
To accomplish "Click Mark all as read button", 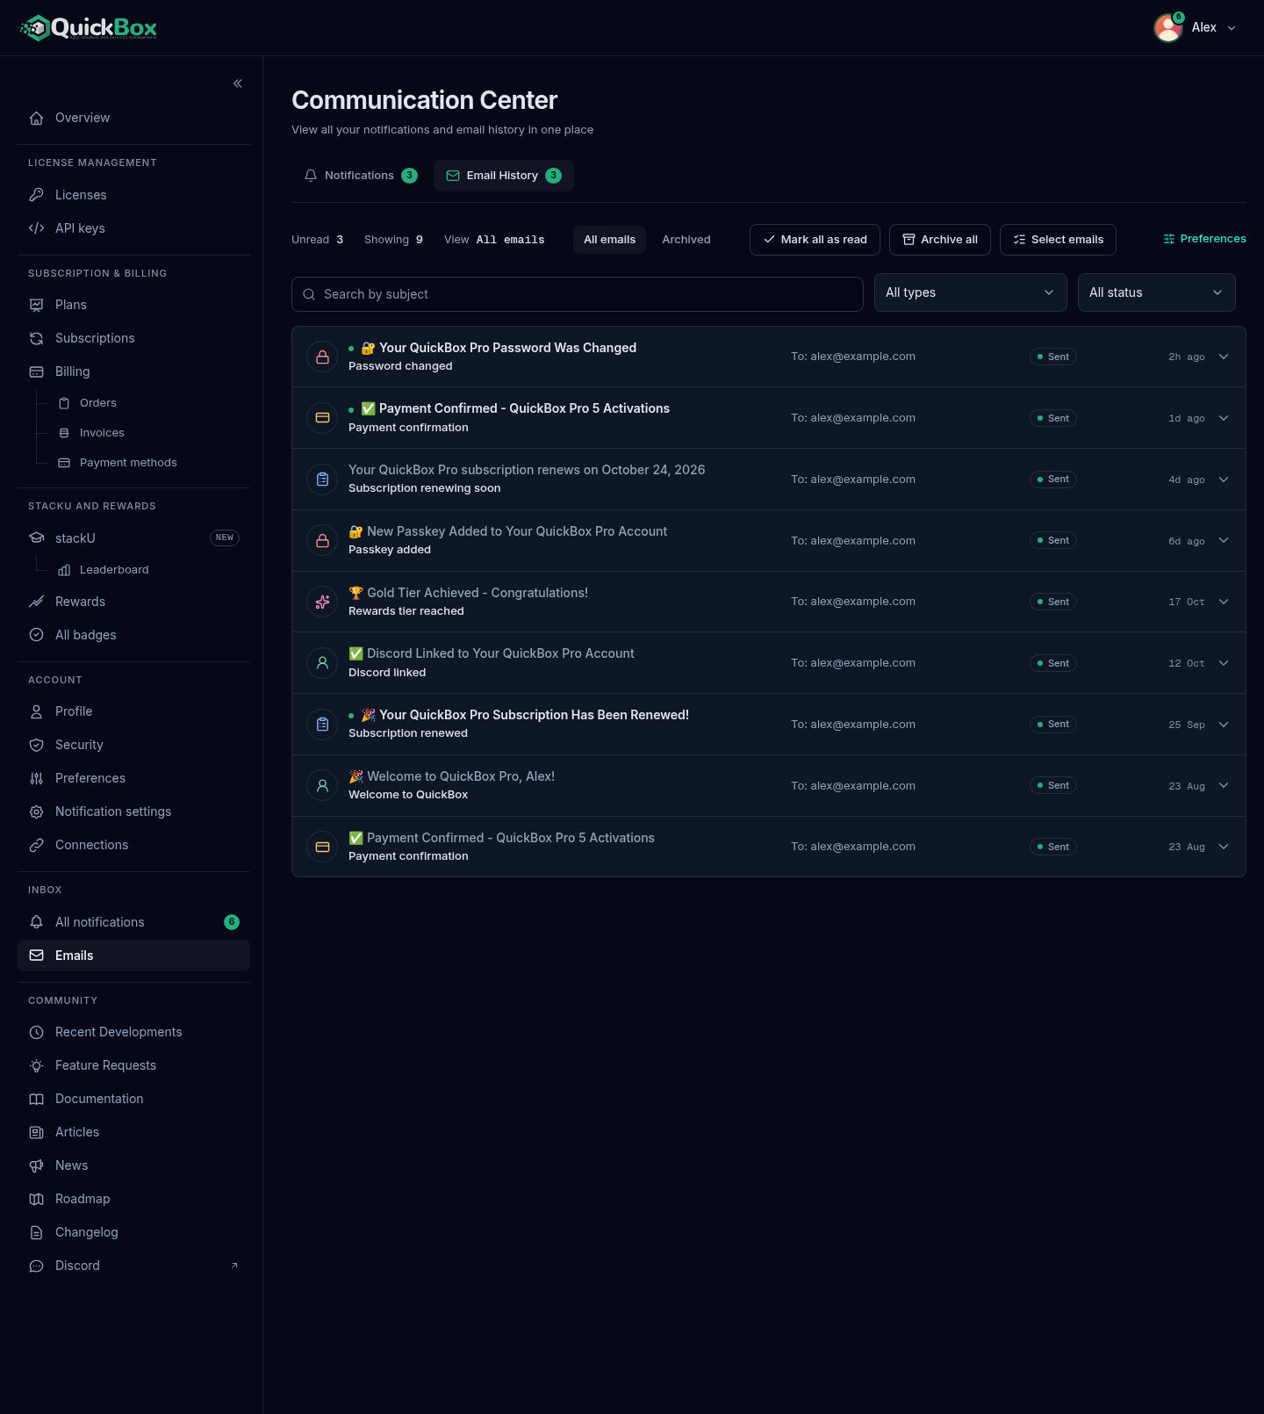I will (x=815, y=240).
